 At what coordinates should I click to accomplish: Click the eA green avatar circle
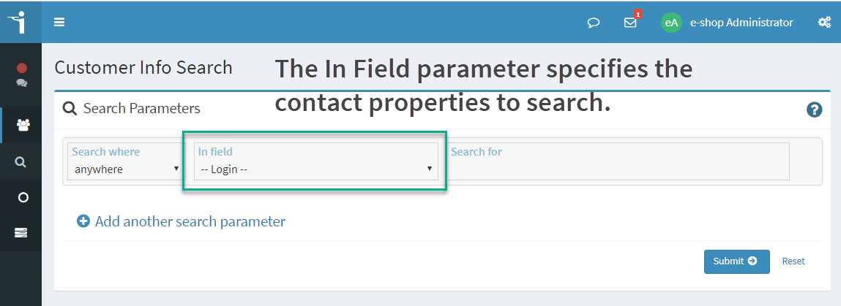[x=671, y=23]
